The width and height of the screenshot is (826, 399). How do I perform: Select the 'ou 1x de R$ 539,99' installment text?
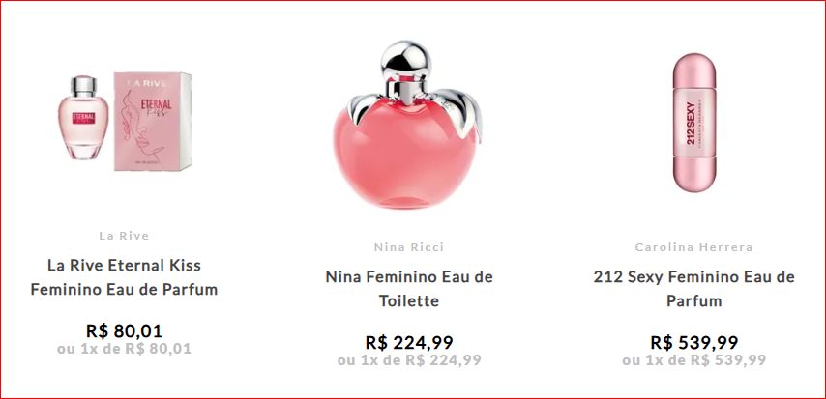pos(693,360)
